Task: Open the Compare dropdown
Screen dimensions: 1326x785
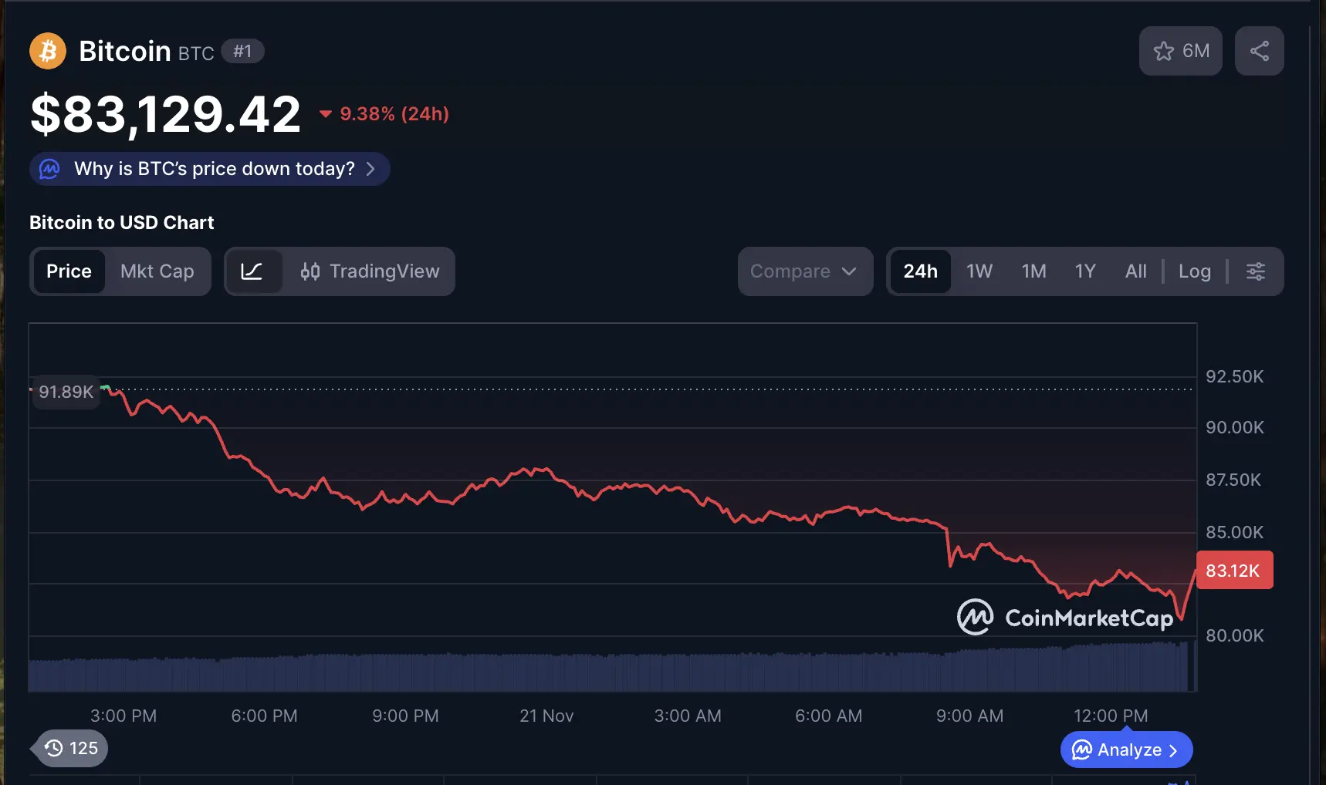Action: click(805, 271)
